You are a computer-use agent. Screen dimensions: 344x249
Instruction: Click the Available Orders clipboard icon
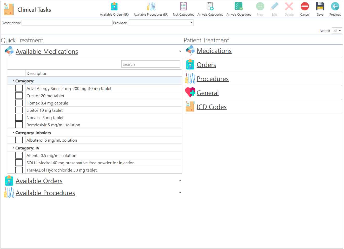coord(9,181)
